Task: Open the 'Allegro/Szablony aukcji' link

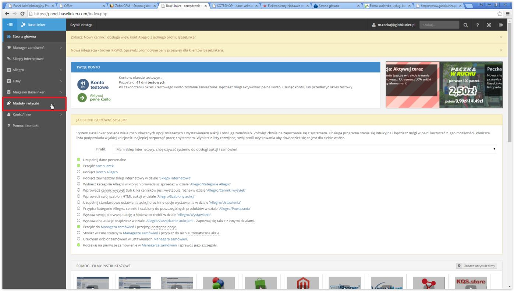Action: click(x=176, y=196)
